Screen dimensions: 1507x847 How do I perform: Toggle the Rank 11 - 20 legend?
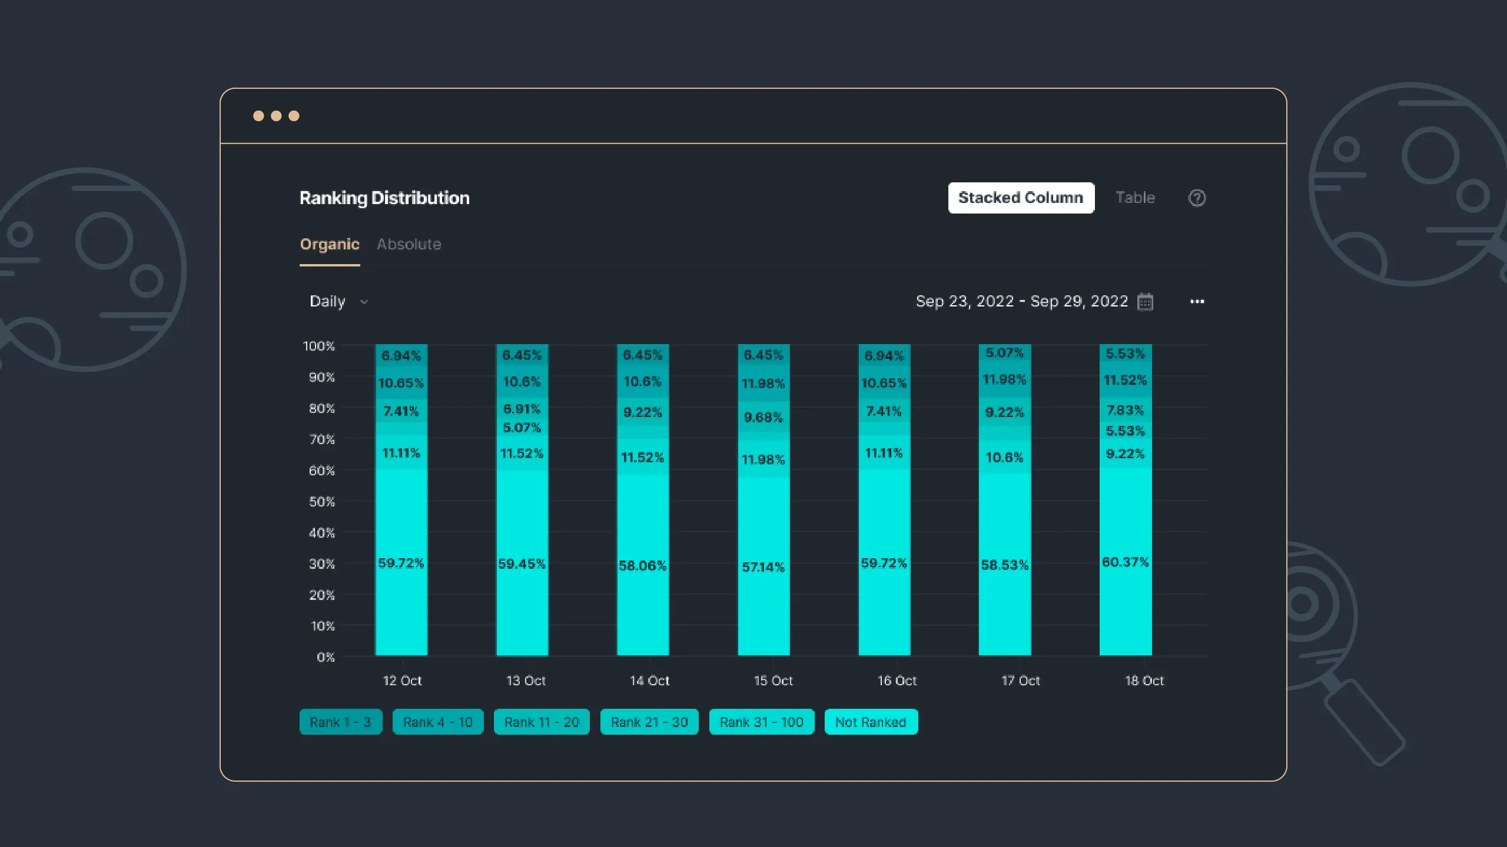[x=542, y=722]
